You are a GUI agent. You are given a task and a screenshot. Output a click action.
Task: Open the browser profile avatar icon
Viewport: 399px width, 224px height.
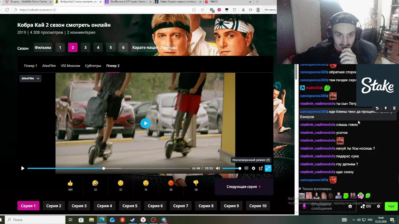click(258, 10)
